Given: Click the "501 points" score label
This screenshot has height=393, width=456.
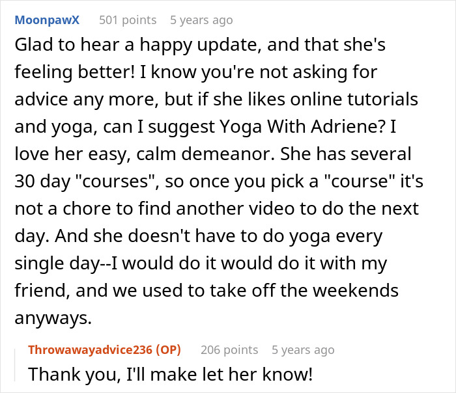Looking at the screenshot, I should pyautogui.click(x=128, y=20).
